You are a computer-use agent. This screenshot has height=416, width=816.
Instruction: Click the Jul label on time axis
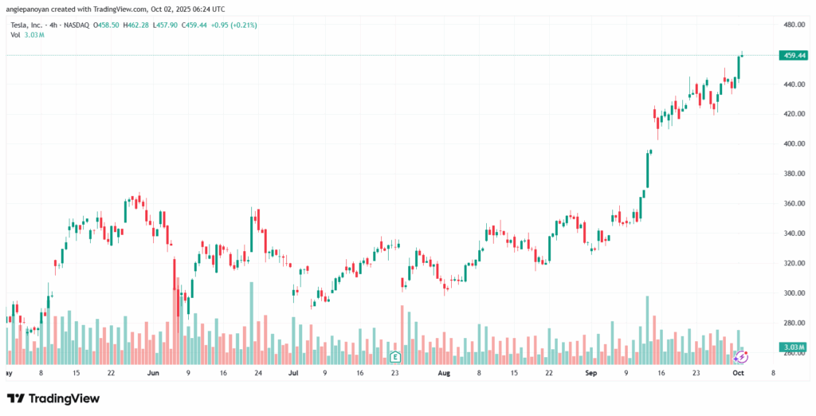pos(293,372)
